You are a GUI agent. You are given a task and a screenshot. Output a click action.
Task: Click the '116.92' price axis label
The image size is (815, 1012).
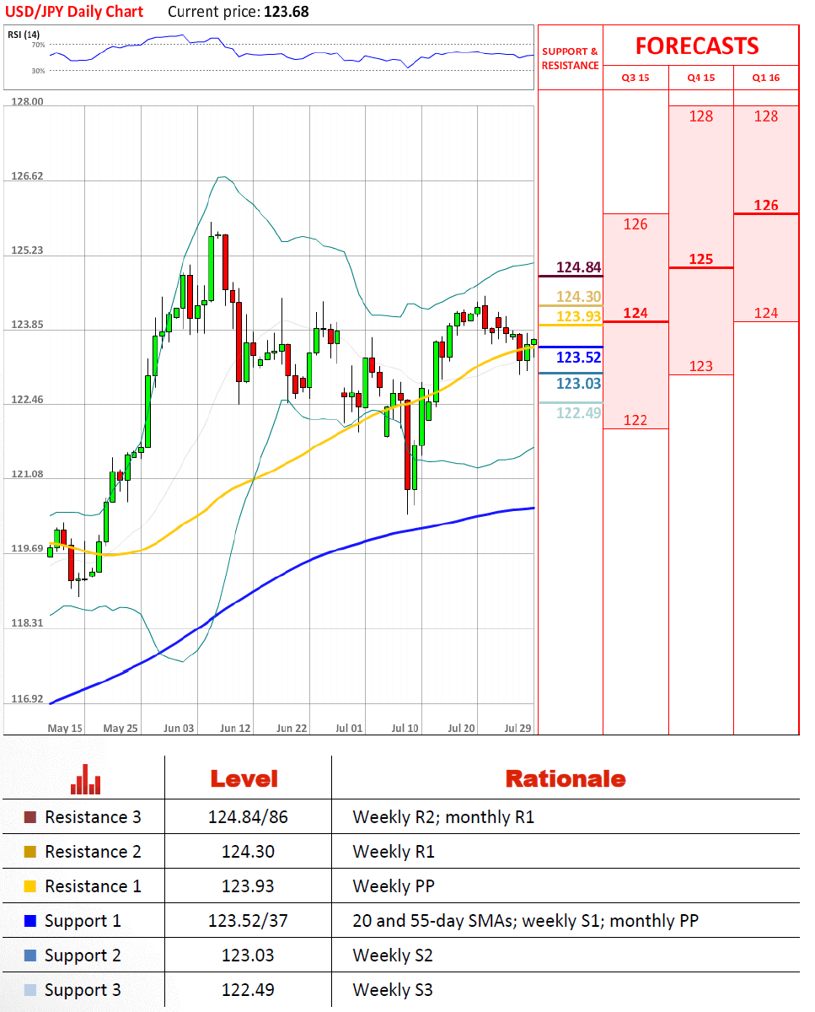[x=27, y=699]
